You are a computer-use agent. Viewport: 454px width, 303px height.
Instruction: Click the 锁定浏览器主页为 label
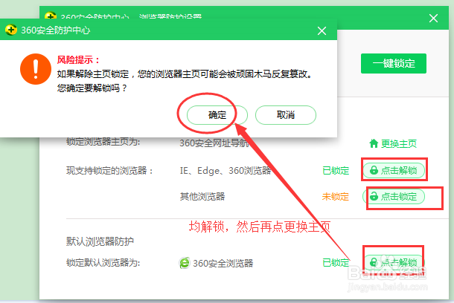[x=103, y=142]
